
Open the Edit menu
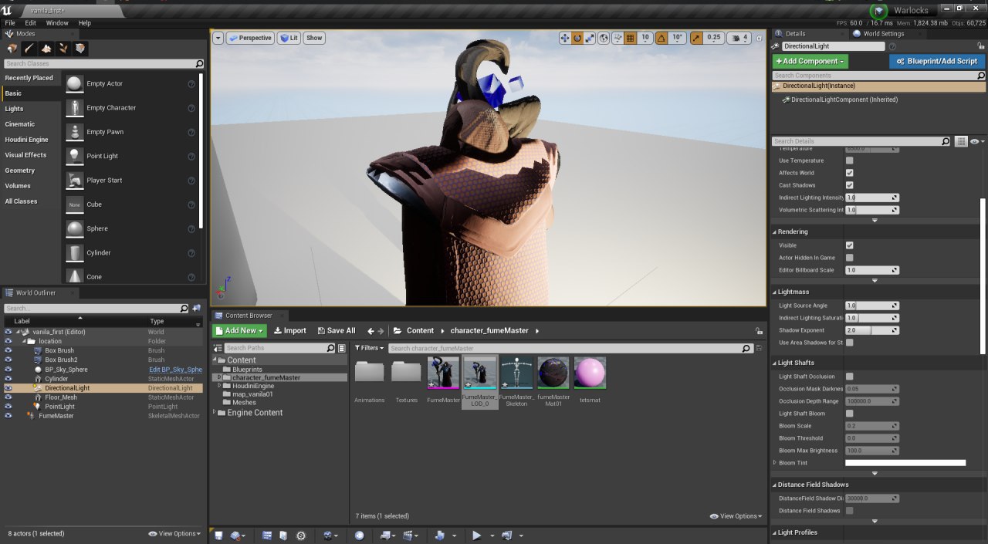click(x=31, y=23)
